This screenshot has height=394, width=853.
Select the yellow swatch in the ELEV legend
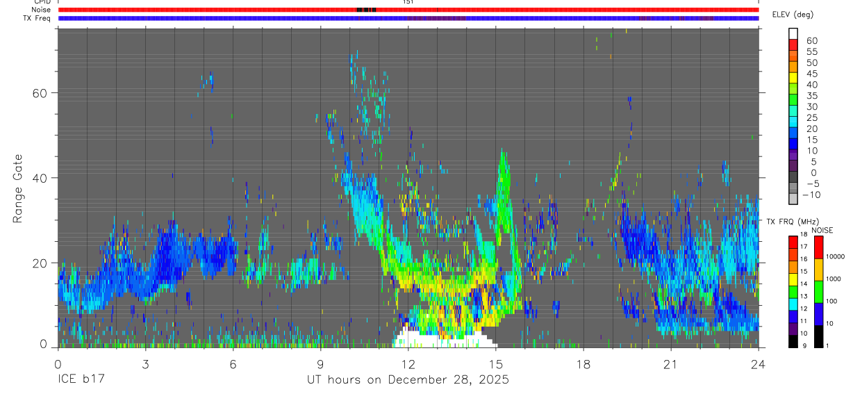pyautogui.click(x=793, y=79)
